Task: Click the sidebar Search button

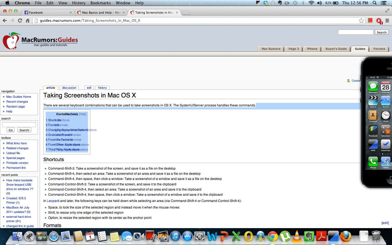Action: click(x=24, y=130)
